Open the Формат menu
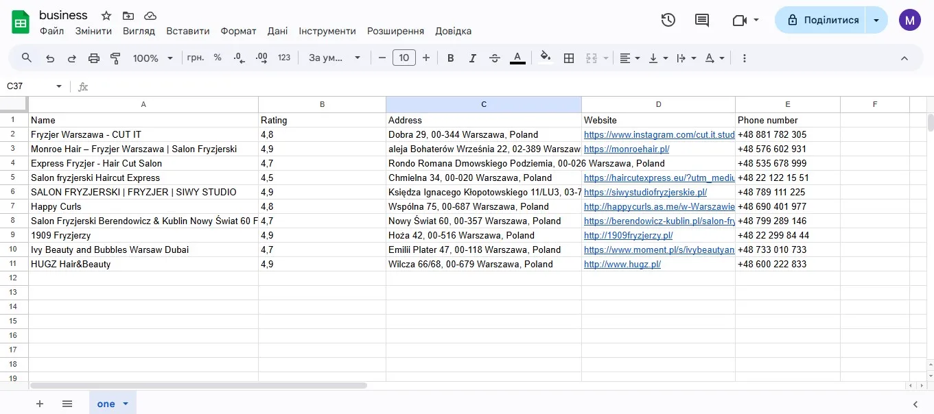 pos(239,31)
